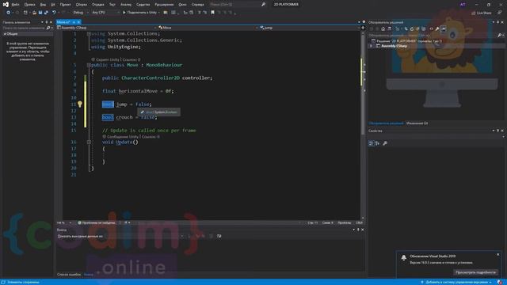The height and width of the screenshot is (285, 507).
Task: Open the Any CPU platform dropdown
Action: coord(105,13)
